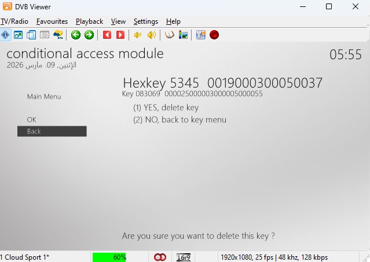Click the red left arrow toolbar icon

click(107, 35)
